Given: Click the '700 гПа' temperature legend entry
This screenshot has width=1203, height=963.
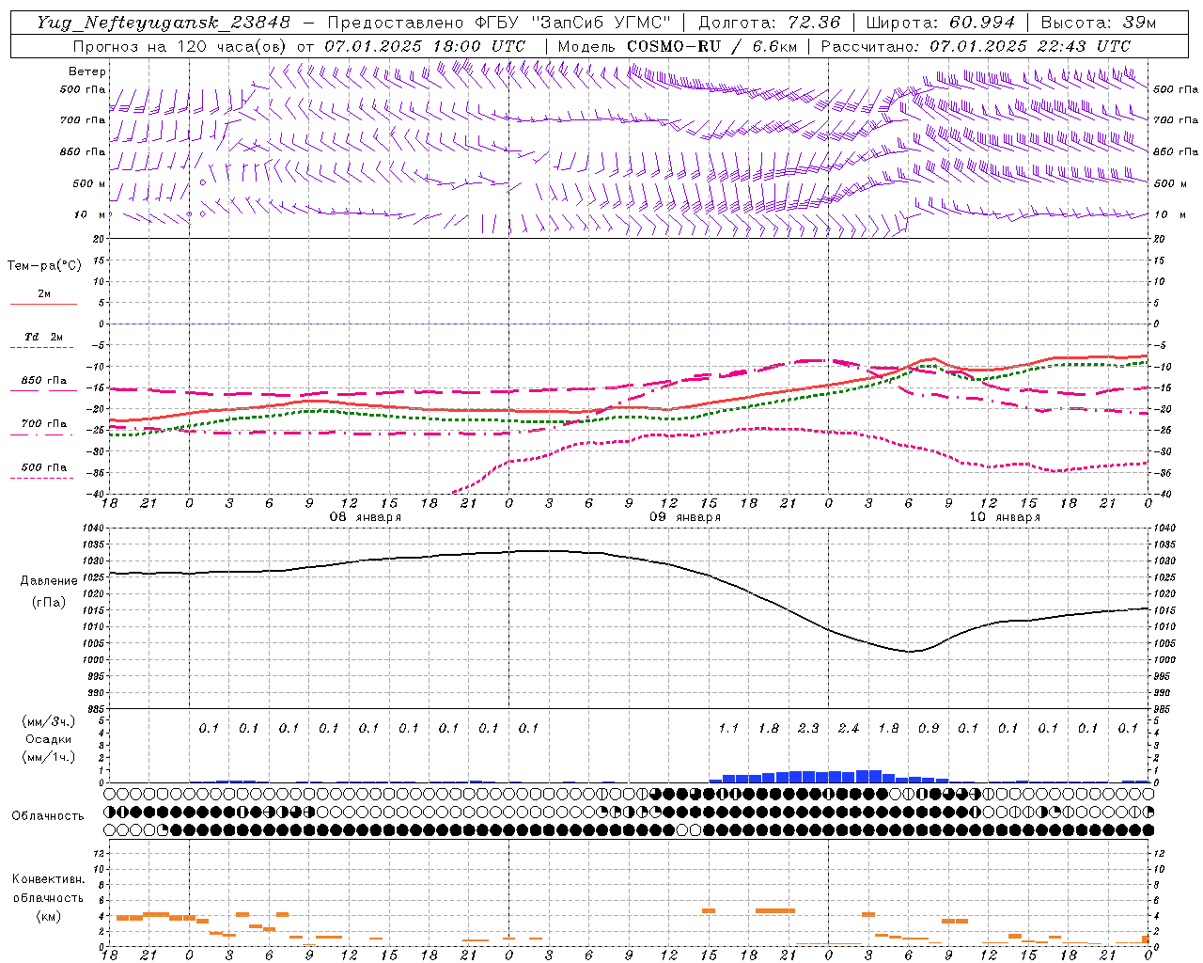Looking at the screenshot, I should 44,423.
